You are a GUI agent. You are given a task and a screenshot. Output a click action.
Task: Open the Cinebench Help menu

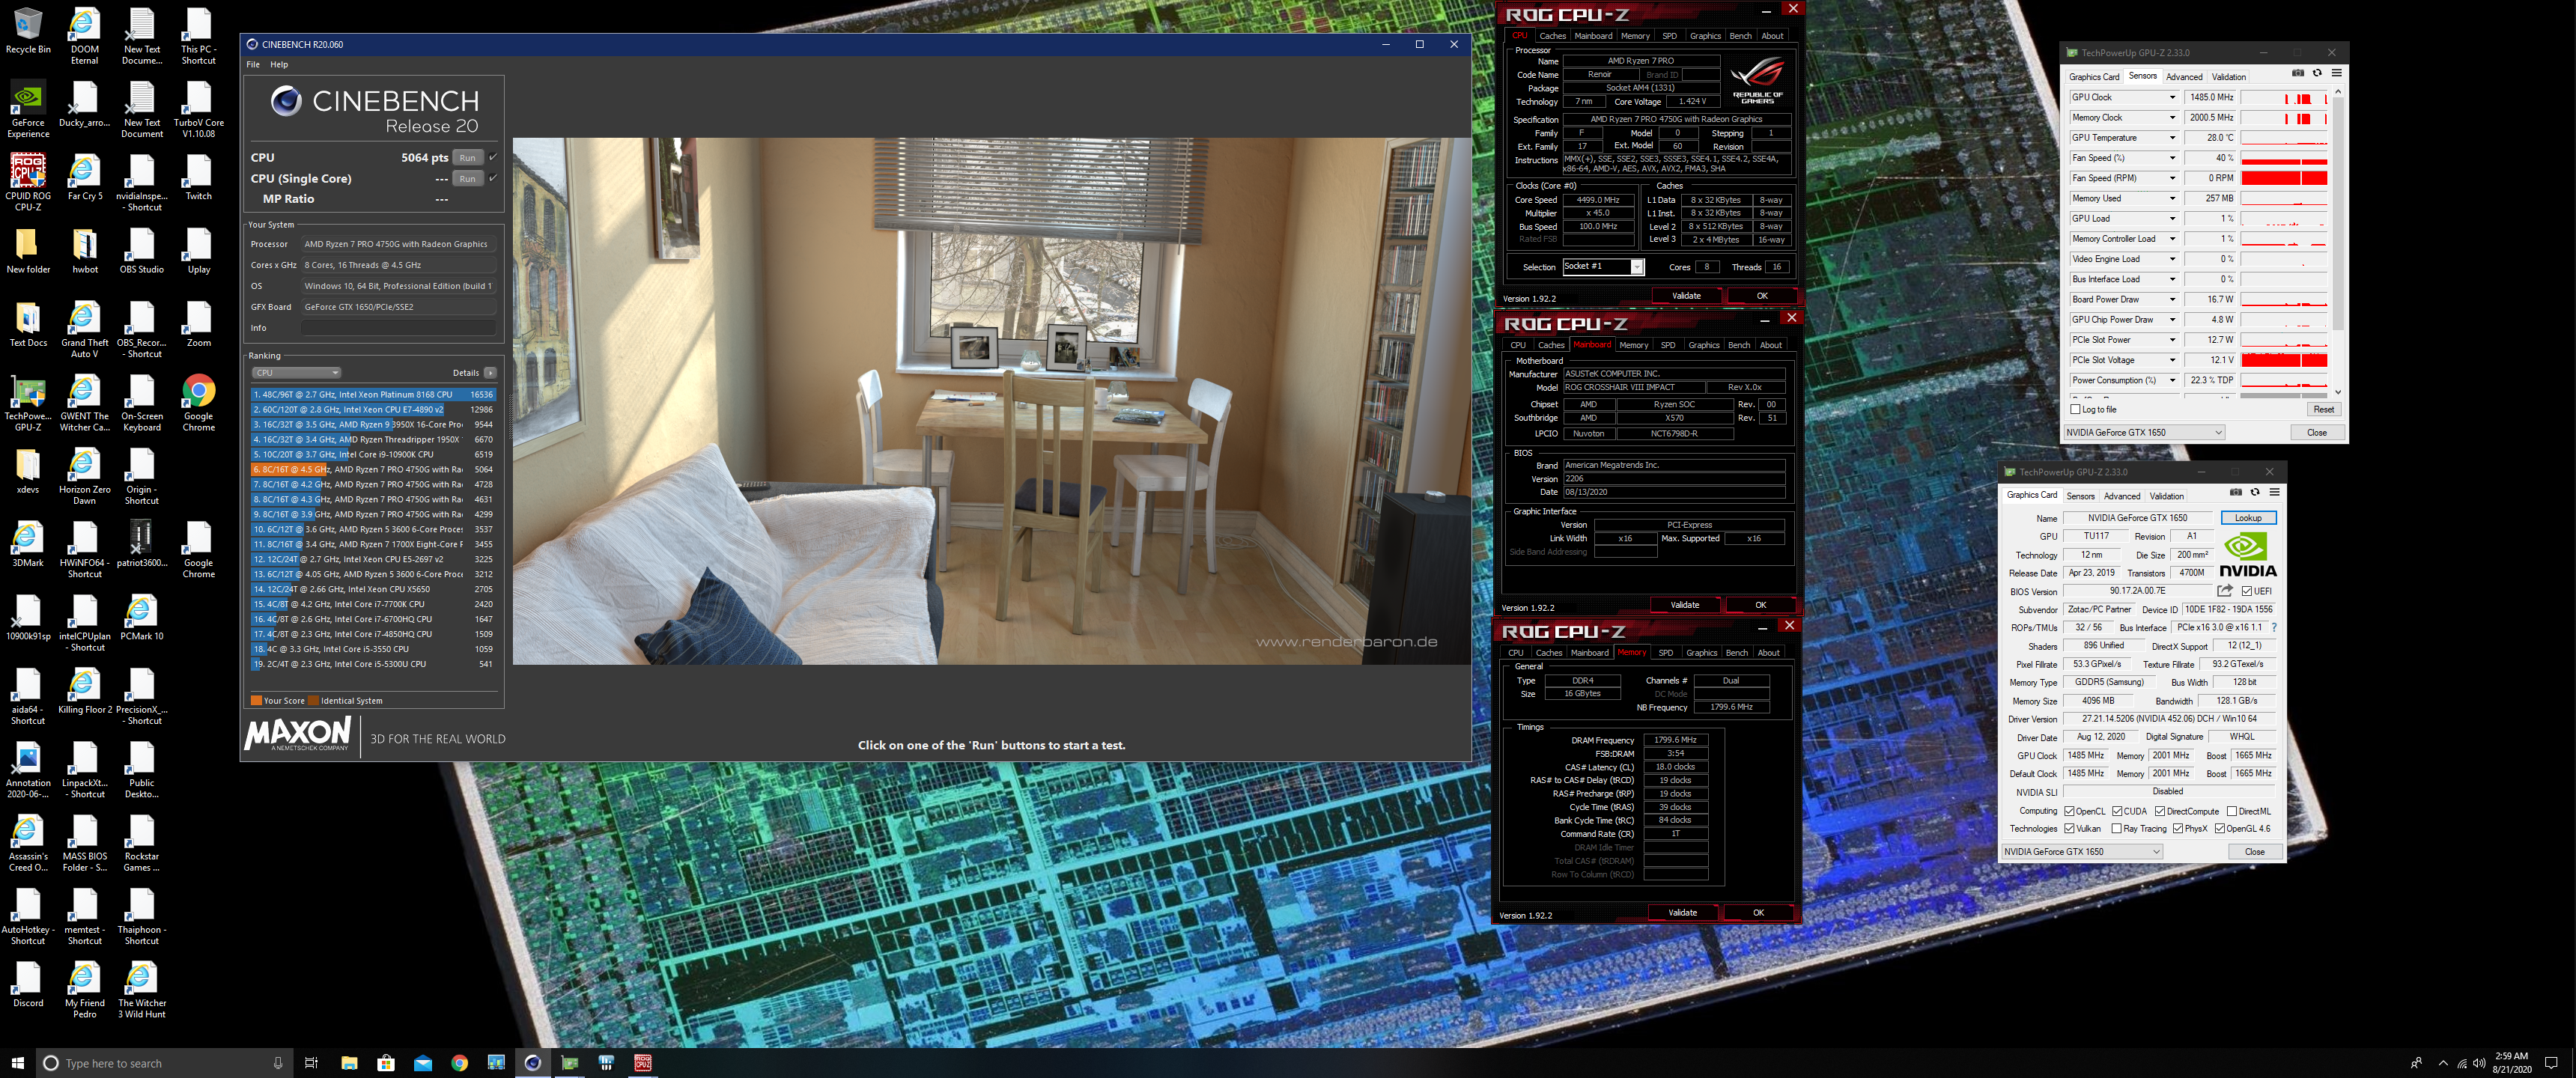(x=279, y=64)
